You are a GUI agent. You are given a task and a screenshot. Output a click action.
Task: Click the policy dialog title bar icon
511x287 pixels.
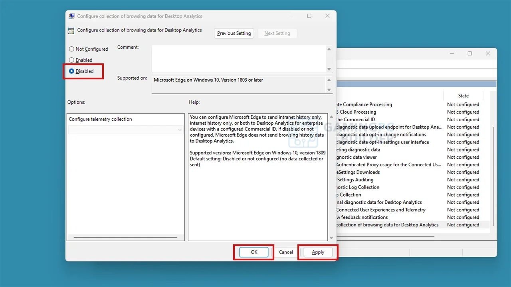(71, 16)
